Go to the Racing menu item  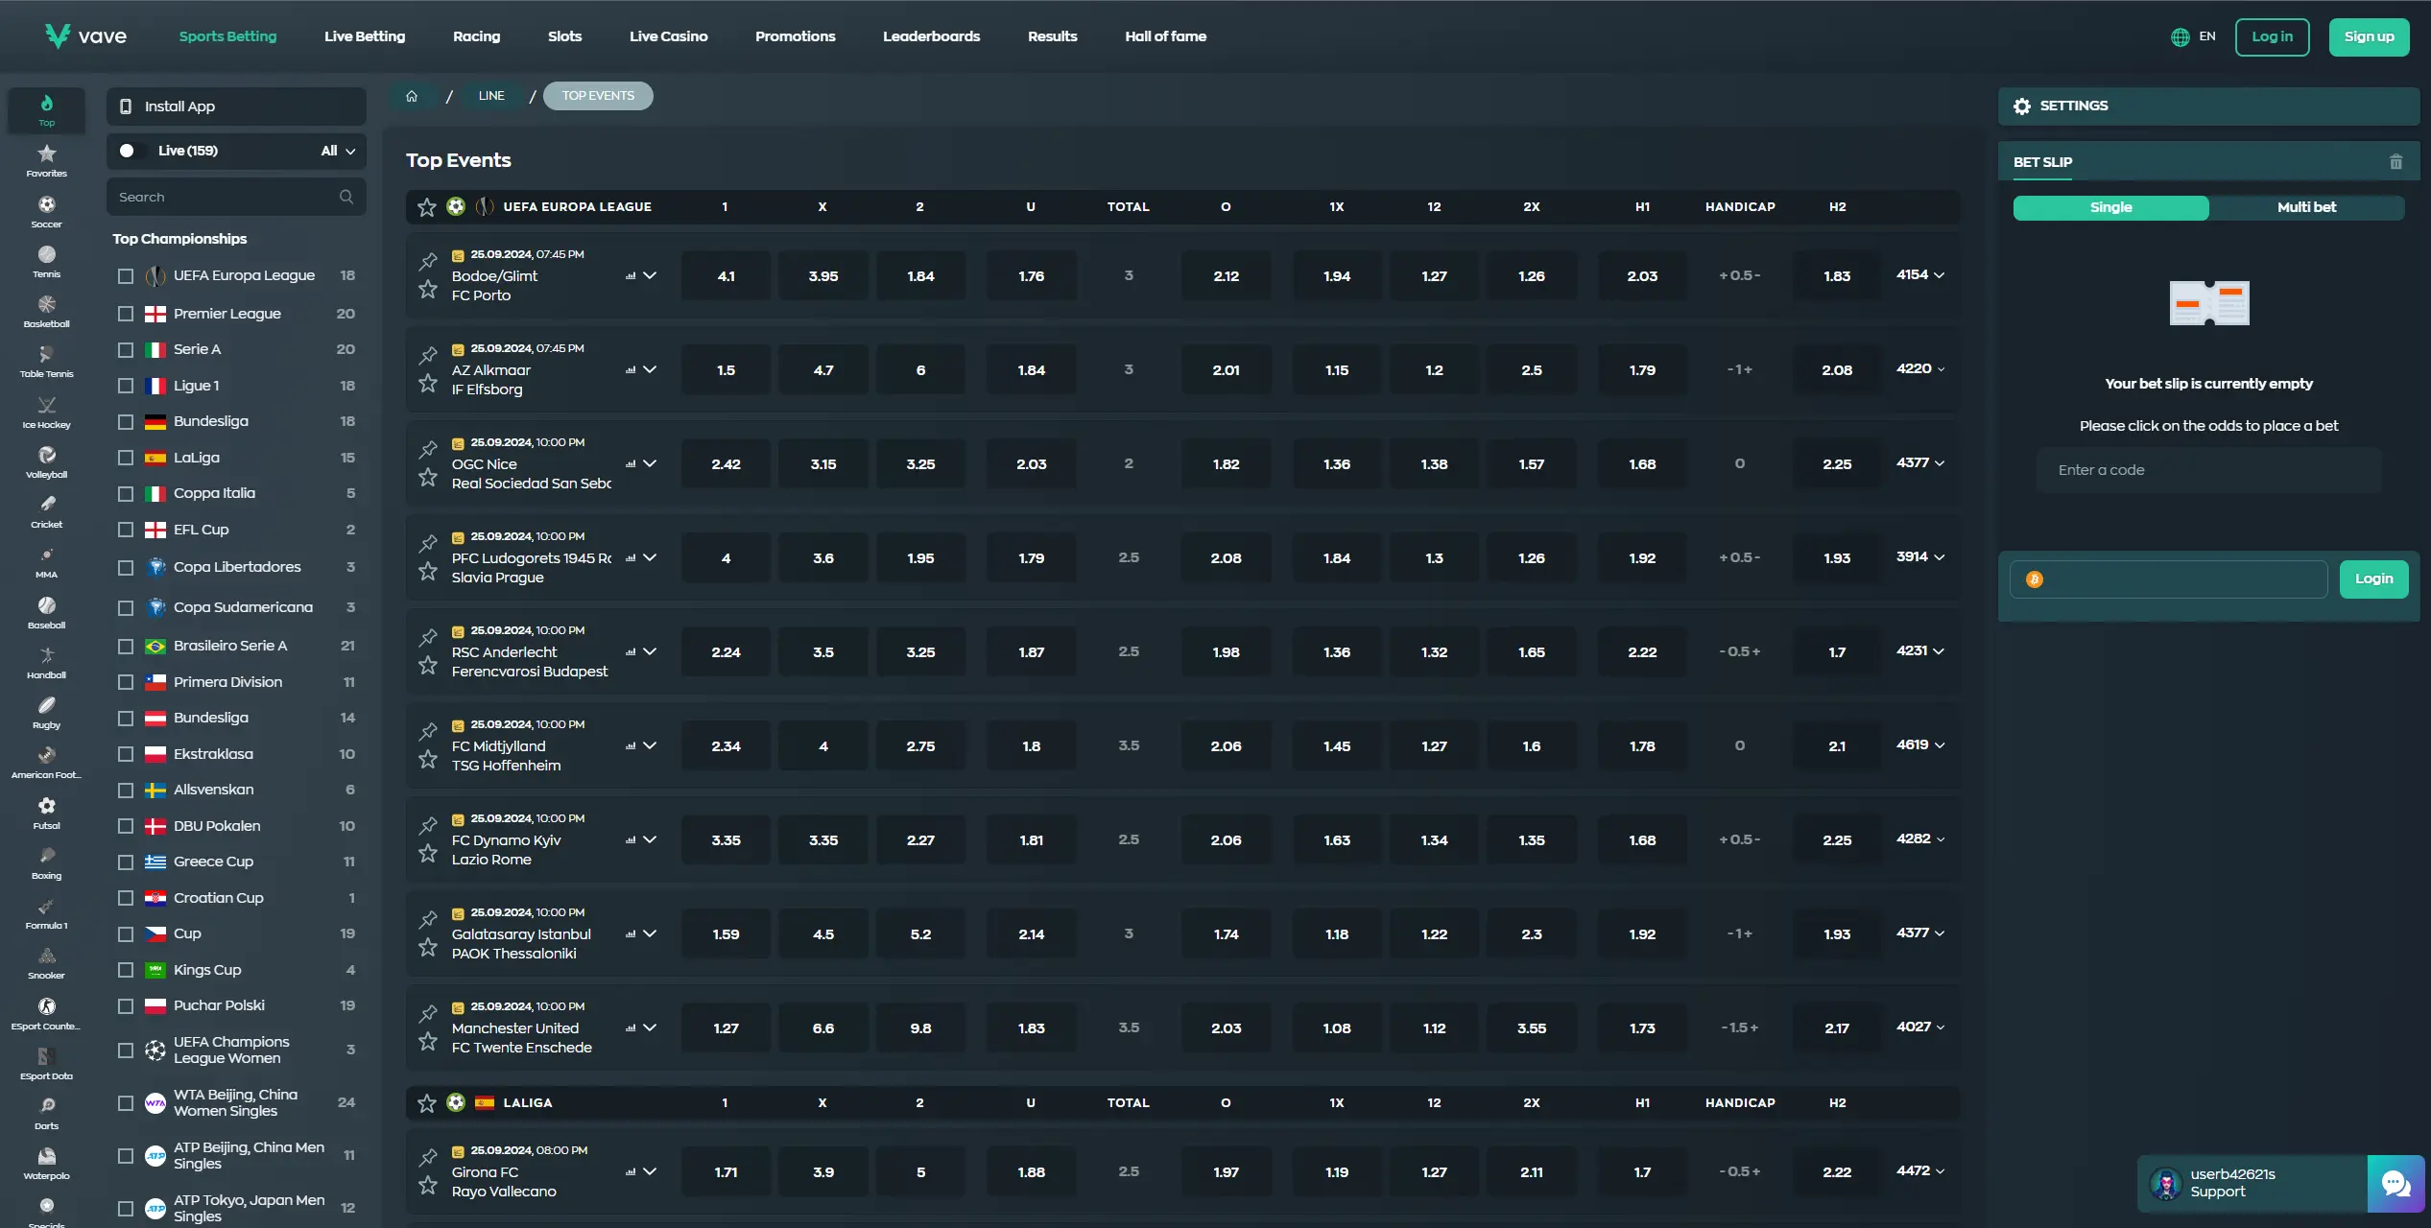476,36
